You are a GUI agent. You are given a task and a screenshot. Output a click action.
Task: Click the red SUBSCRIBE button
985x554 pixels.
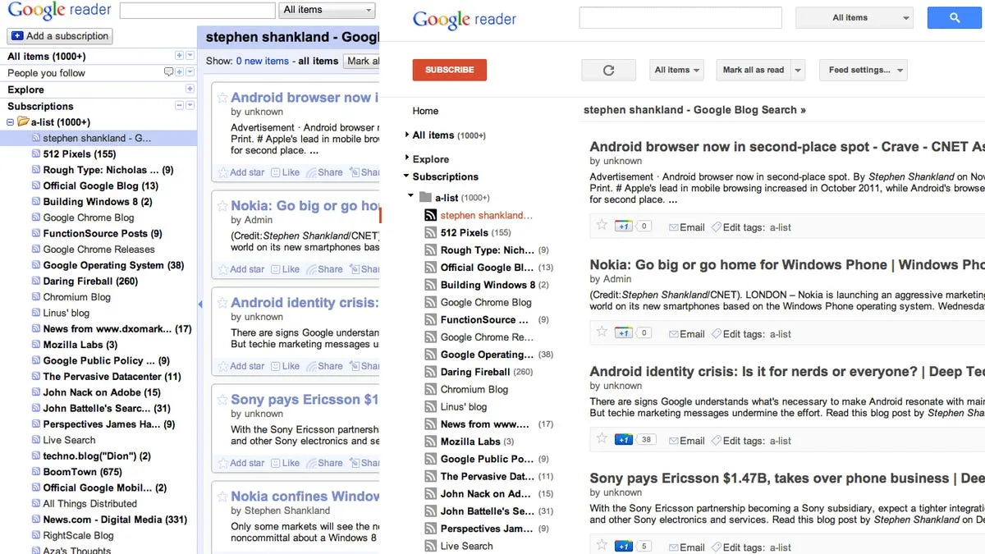point(449,70)
